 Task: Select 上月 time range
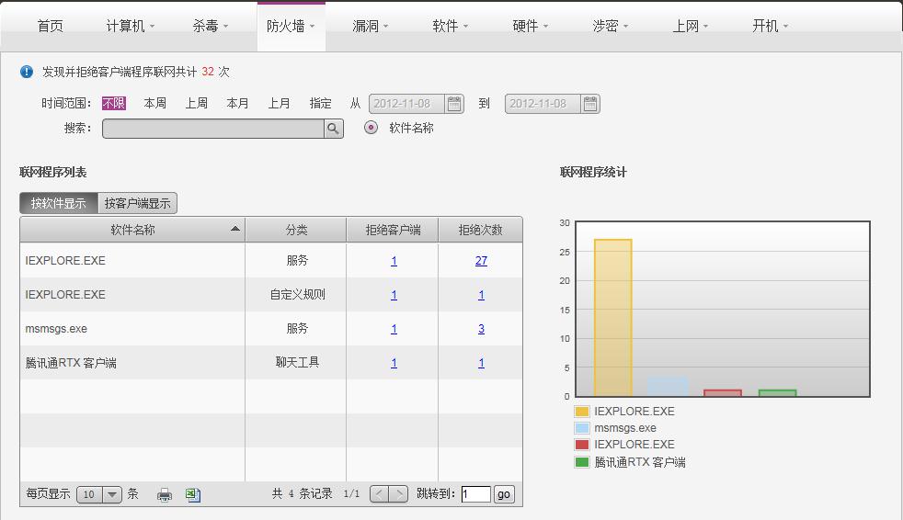point(280,103)
